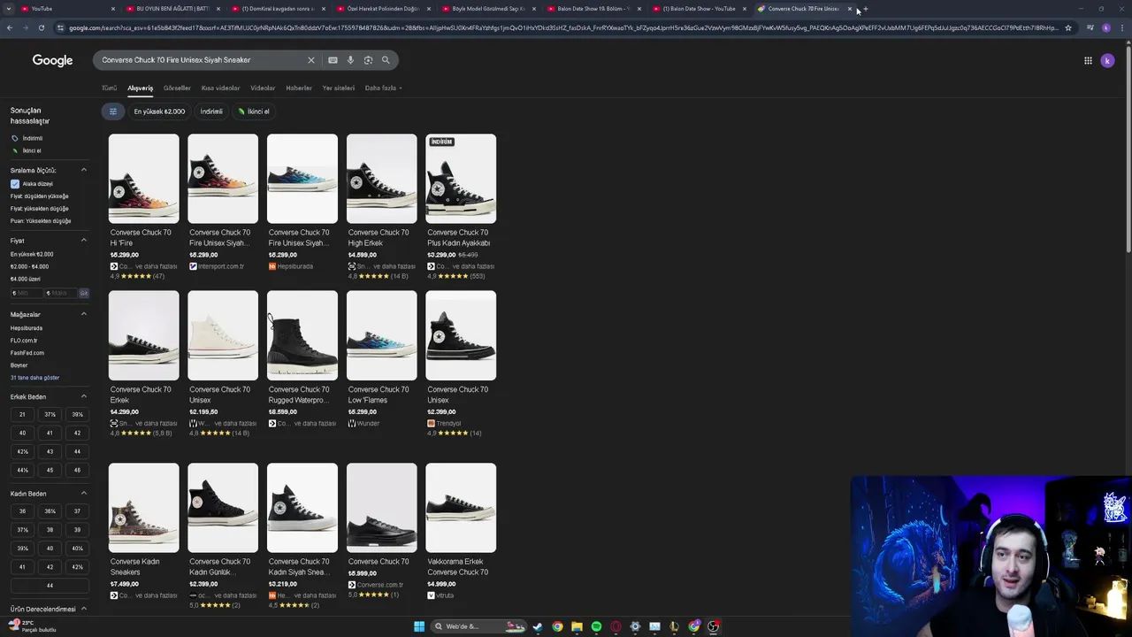Click the browser address bar URL
This screenshot has height=637, width=1132.
[563, 27]
